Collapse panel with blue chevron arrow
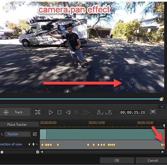The image size is (167, 165). pos(162,106)
